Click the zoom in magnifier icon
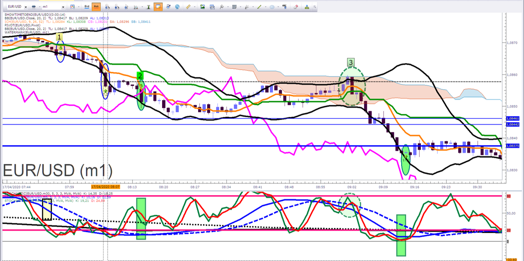The width and height of the screenshot is (524, 261). click(x=107, y=7)
